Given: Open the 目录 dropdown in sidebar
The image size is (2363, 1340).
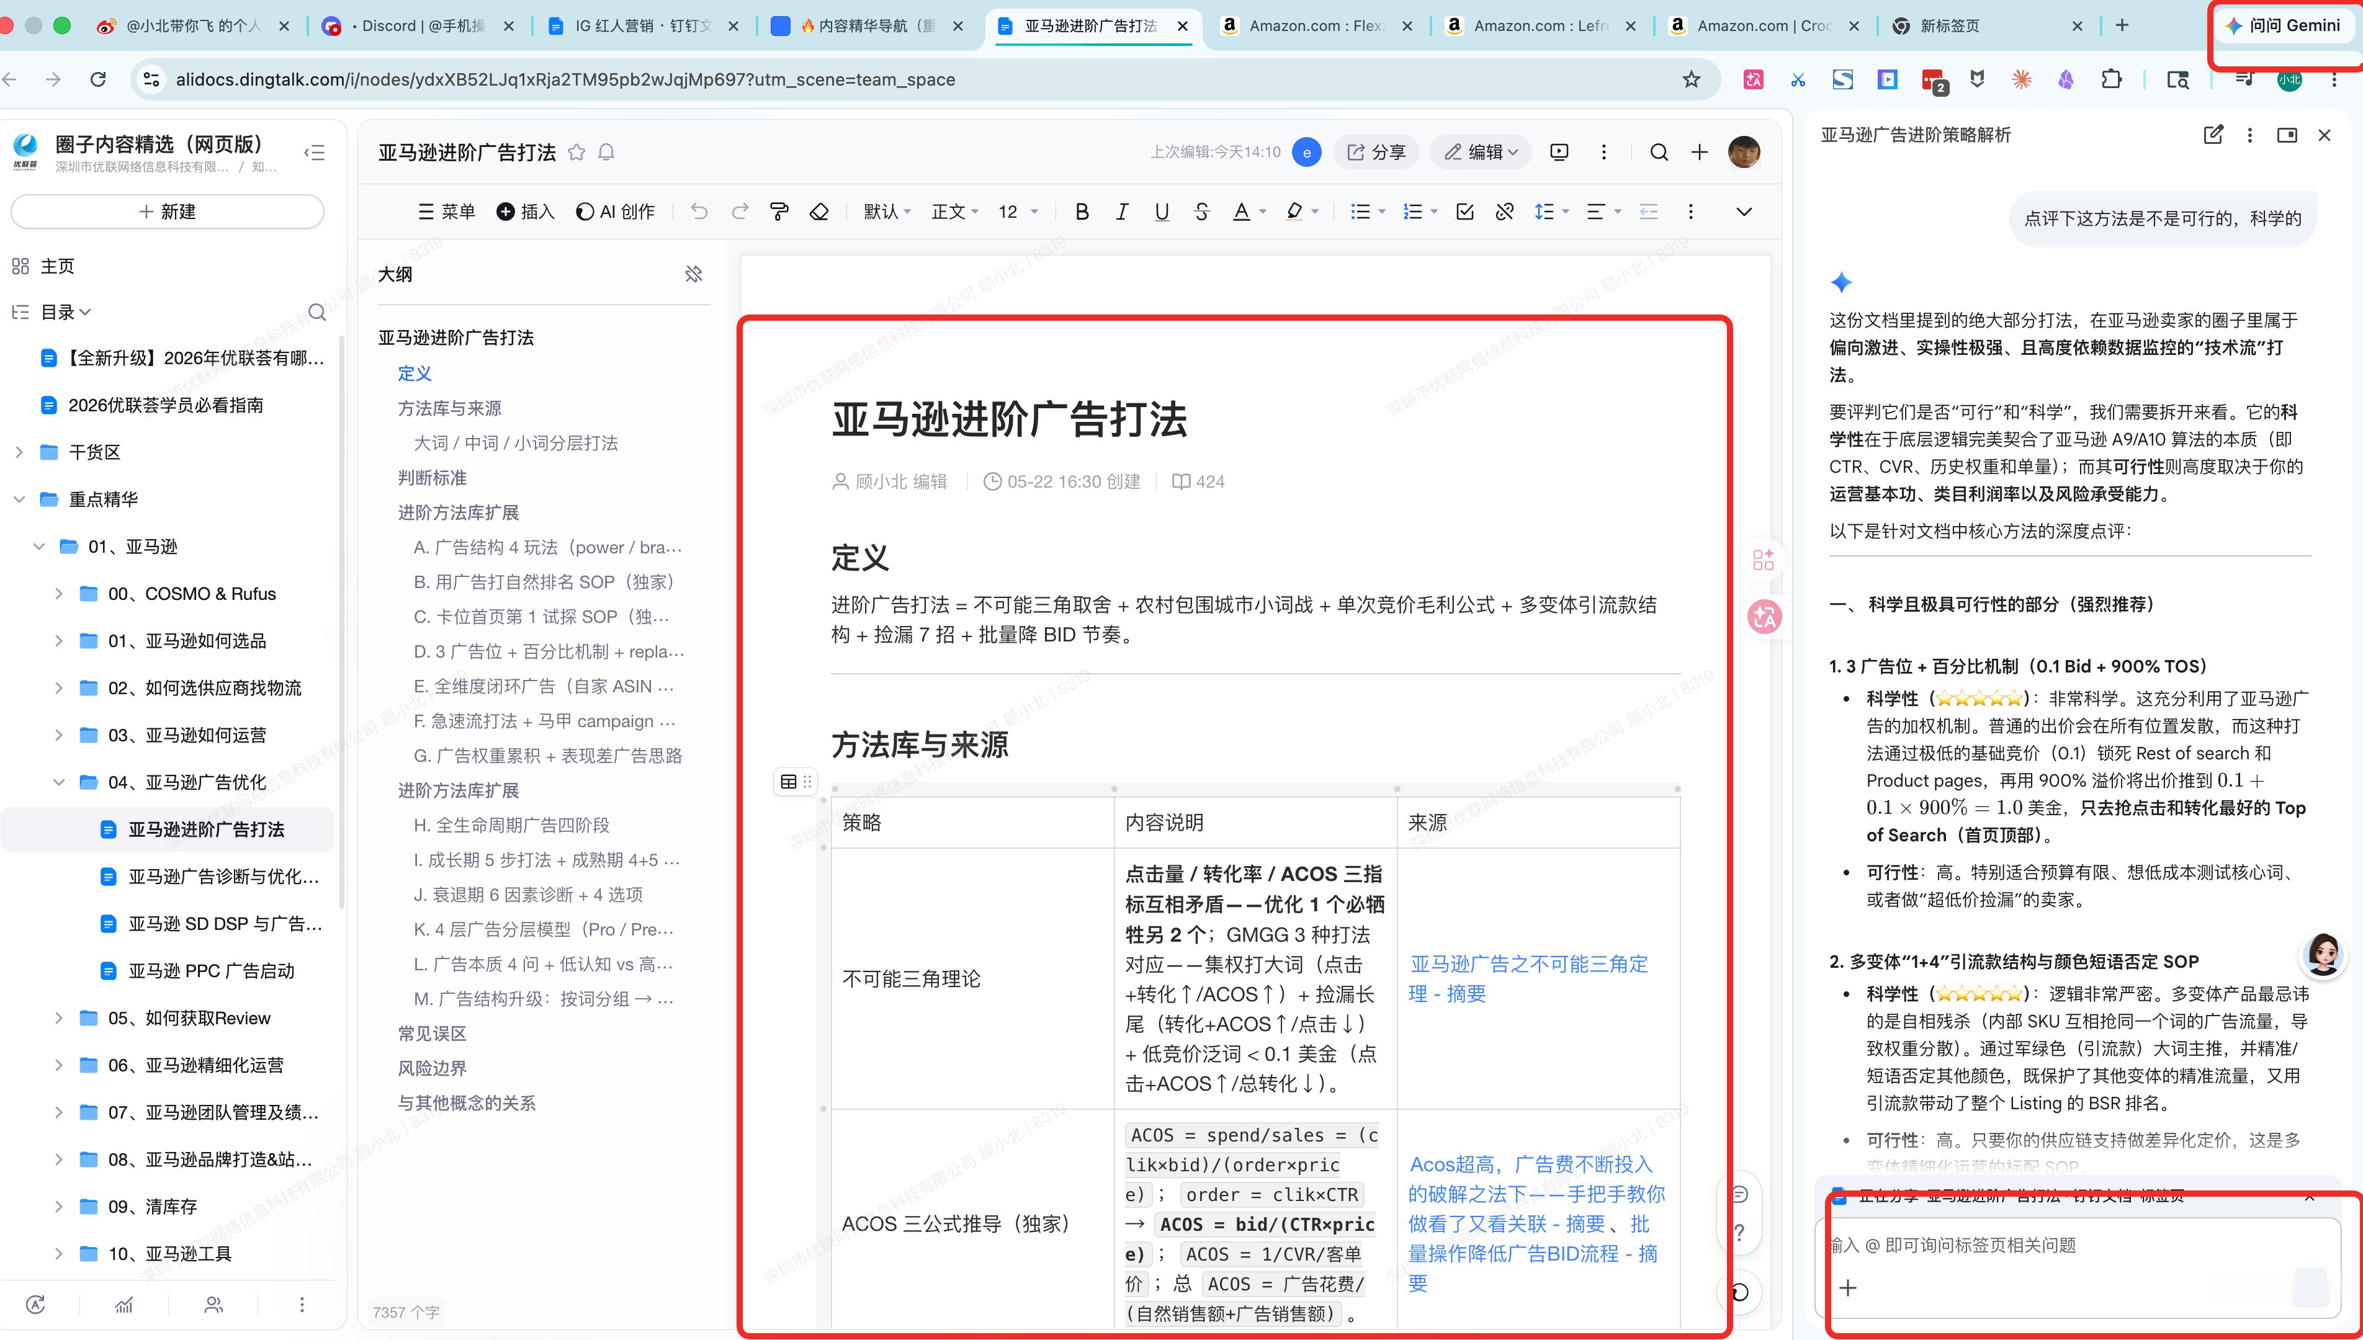Looking at the screenshot, I should (65, 312).
